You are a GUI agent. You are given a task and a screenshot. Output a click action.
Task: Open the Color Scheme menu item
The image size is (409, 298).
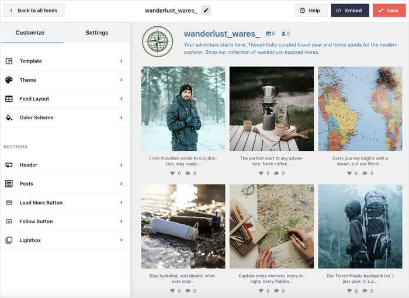65,117
